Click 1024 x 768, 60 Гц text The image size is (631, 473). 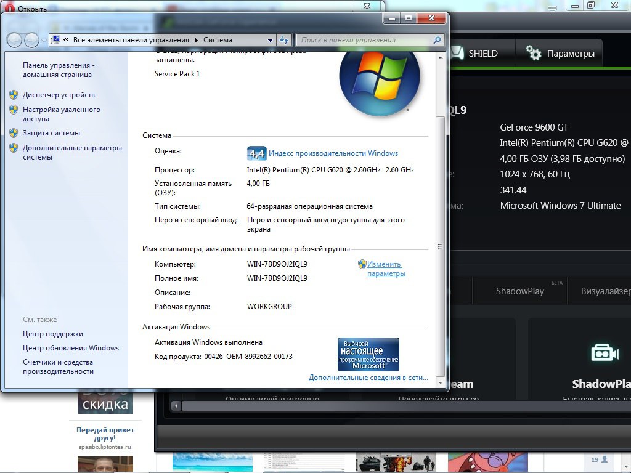tap(535, 174)
